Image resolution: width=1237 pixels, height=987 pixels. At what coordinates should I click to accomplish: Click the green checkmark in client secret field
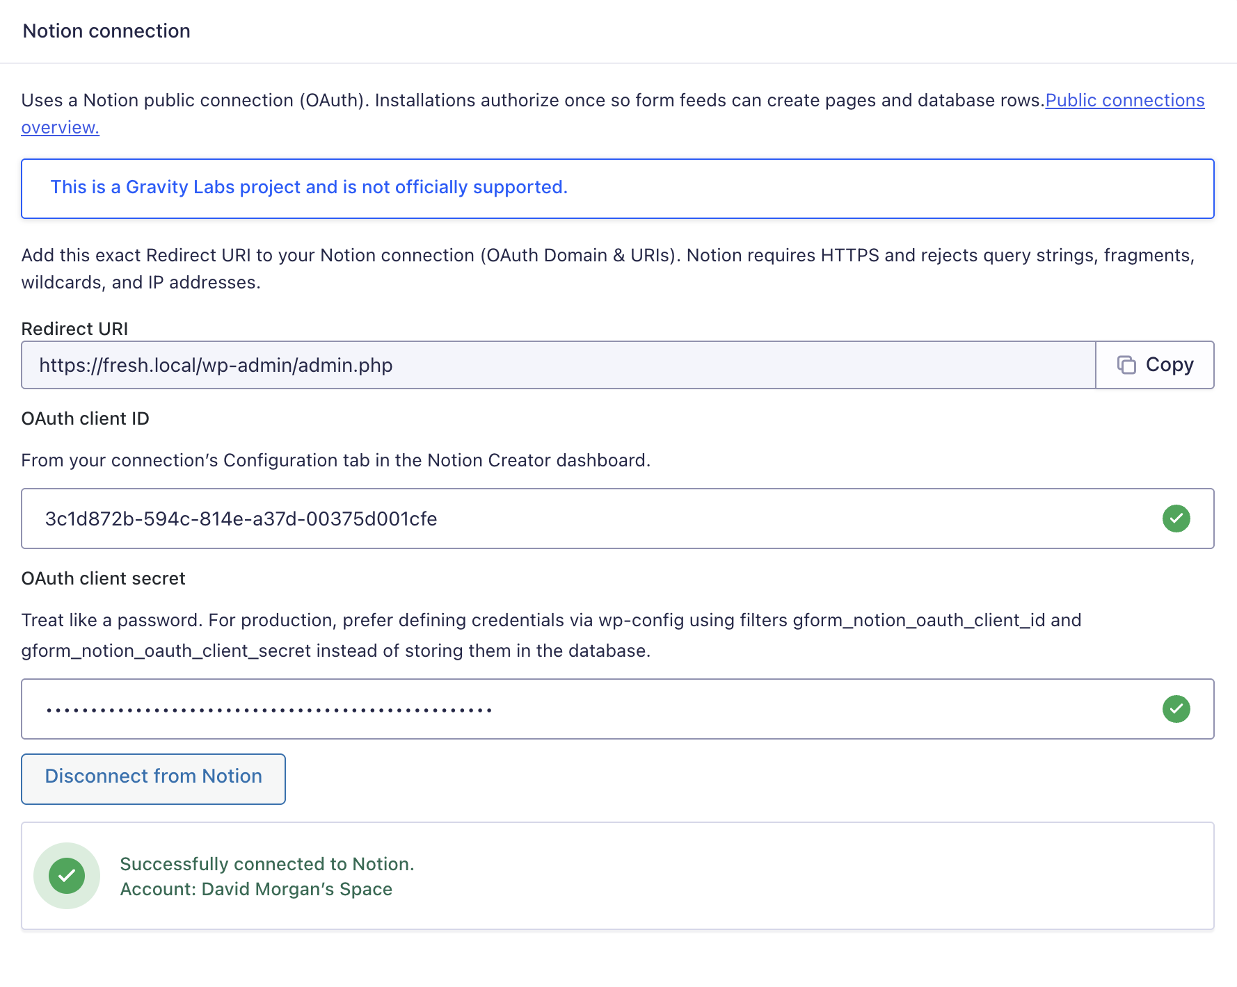click(x=1176, y=709)
